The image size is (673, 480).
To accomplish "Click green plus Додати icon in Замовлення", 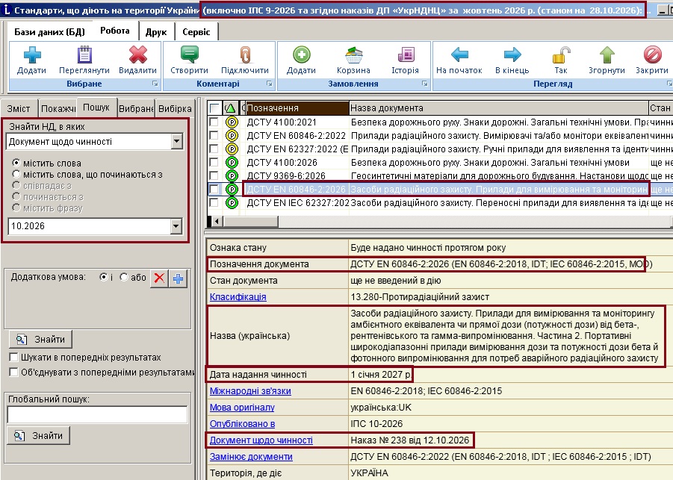I will [x=301, y=55].
